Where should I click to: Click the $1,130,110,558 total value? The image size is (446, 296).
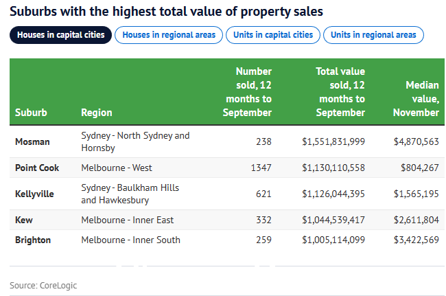pyautogui.click(x=333, y=168)
